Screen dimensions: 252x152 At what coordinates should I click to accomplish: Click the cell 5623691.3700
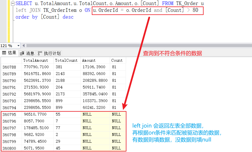point(38,80)
